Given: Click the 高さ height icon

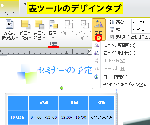Looking at the screenshot, I should tap(112, 22).
